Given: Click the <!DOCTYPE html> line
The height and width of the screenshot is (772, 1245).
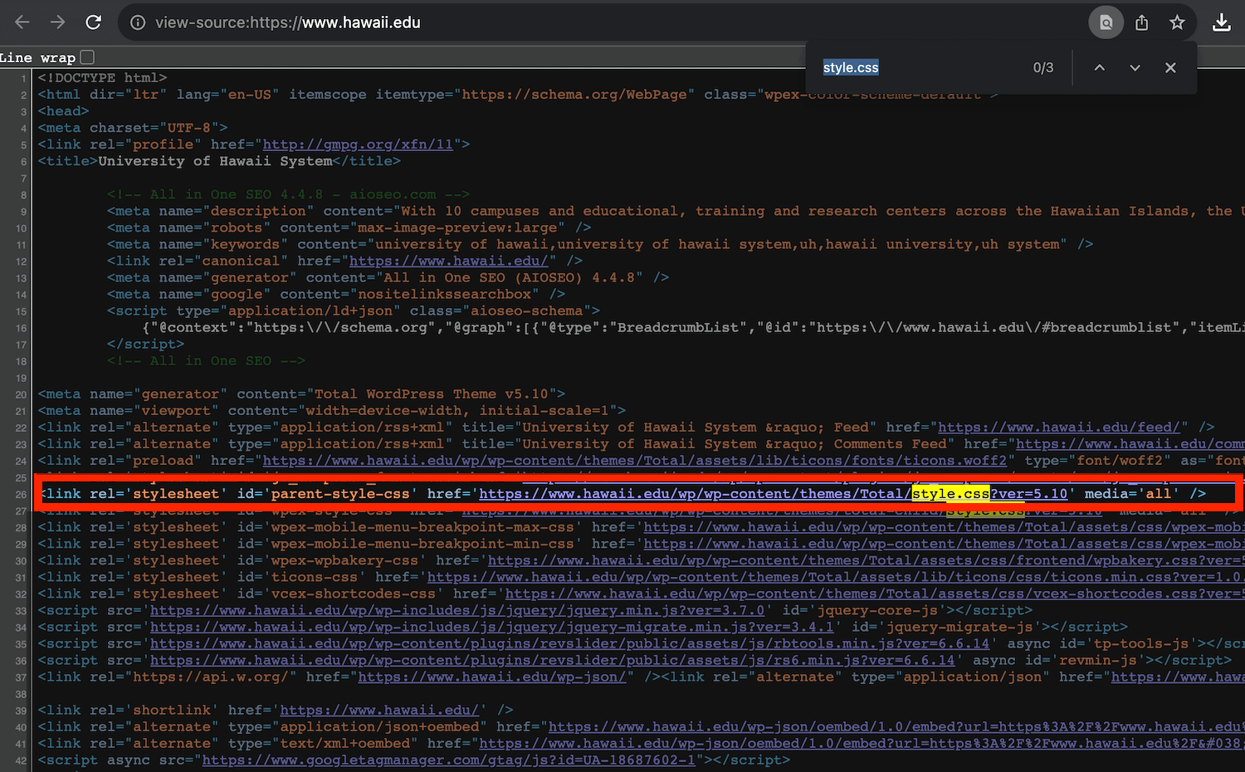Looking at the screenshot, I should [102, 78].
